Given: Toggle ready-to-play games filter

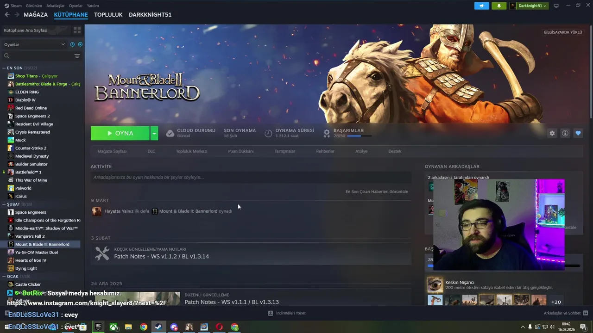Looking at the screenshot, I should click(80, 44).
